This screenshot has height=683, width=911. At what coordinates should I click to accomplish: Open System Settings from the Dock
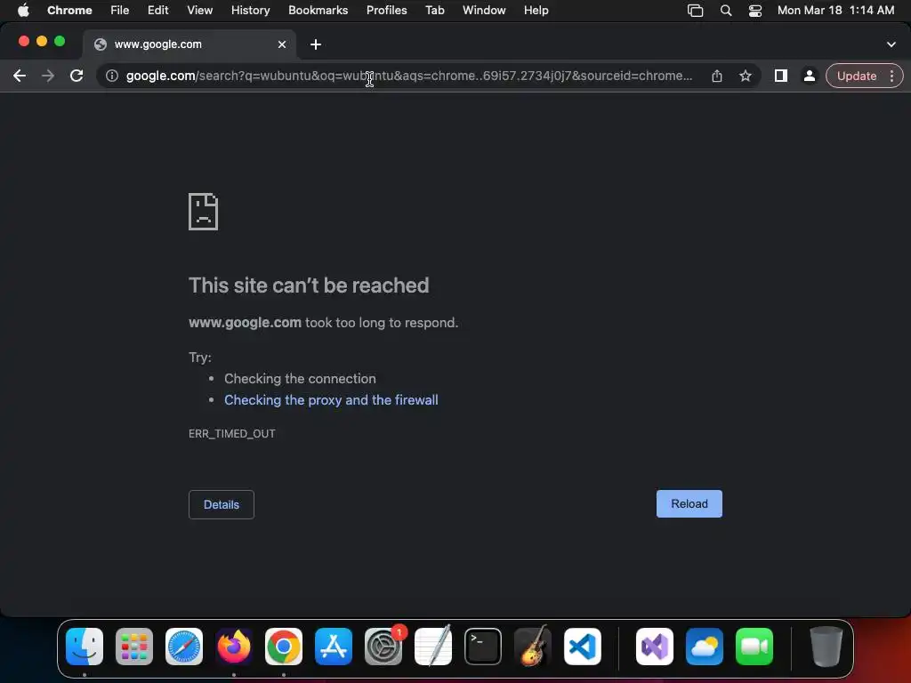pos(383,647)
